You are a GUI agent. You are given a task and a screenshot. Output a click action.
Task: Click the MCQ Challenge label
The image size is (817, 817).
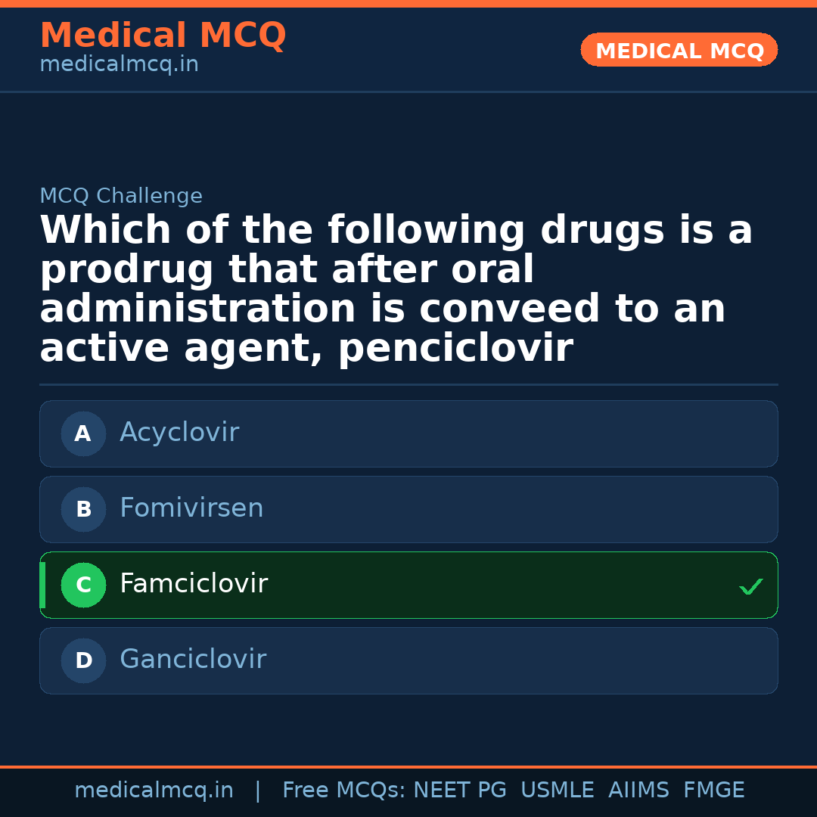121,197
